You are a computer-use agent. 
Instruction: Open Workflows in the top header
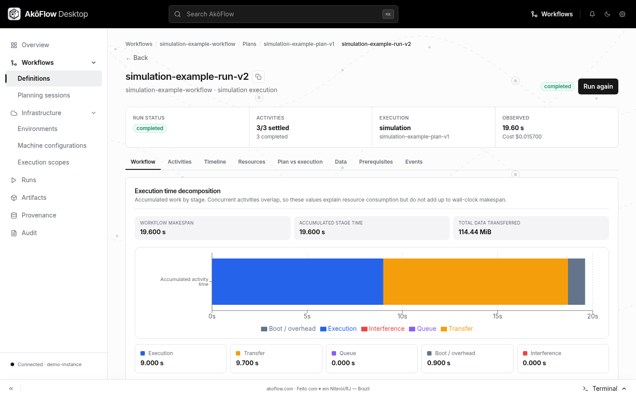pos(552,14)
